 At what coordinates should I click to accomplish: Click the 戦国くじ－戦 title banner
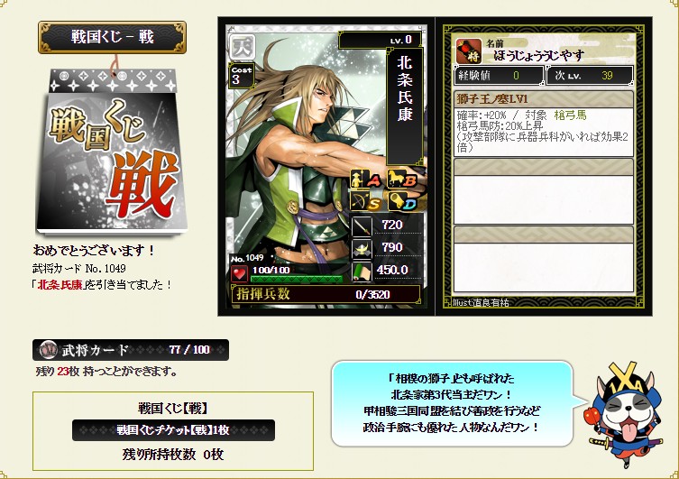tap(112, 37)
